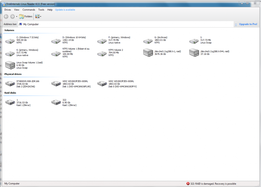Select the Raid disk 1 icon, 3716.53 Gb
This screenshot has width=261, height=187.
pyautogui.click(x=10, y=102)
